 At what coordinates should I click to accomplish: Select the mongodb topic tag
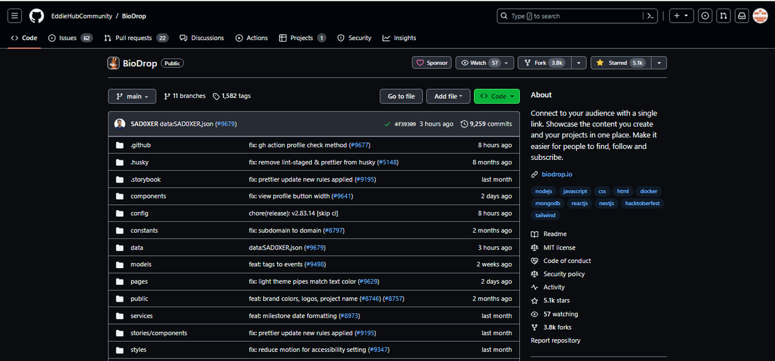(546, 204)
